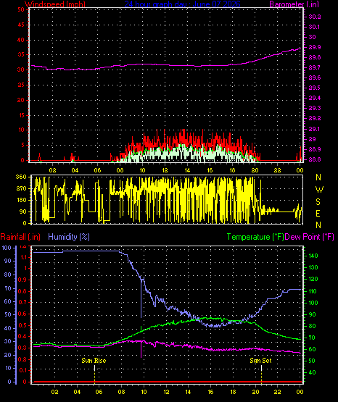Click the 90 degree wind direction value
Image resolution: width=338 pixels, height=402 pixels.
[23, 212]
